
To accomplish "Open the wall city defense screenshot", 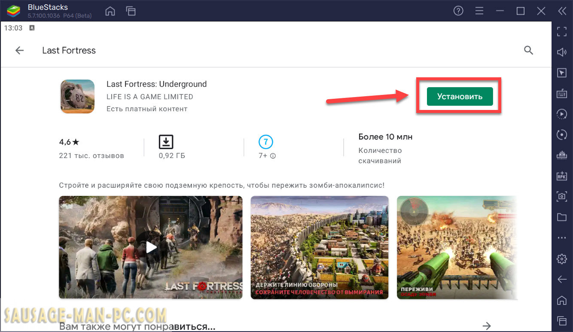I will point(320,247).
